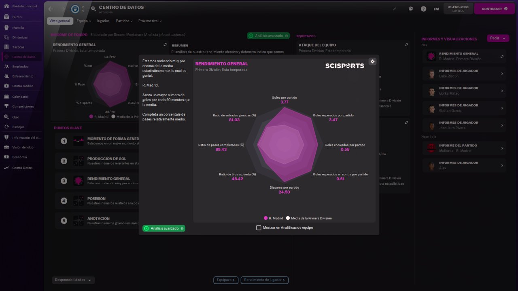The image size is (518, 291).
Task: Click the Continuar button
Action: 494,9
